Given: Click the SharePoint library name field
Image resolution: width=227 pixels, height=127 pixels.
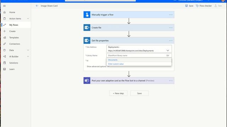Looking at the screenshot, I should 139,56.
